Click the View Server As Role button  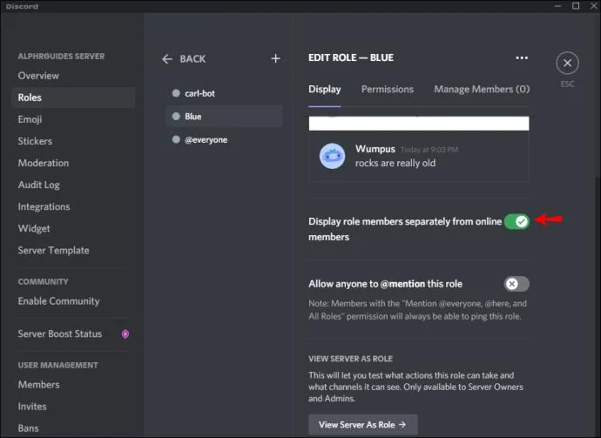tap(363, 425)
